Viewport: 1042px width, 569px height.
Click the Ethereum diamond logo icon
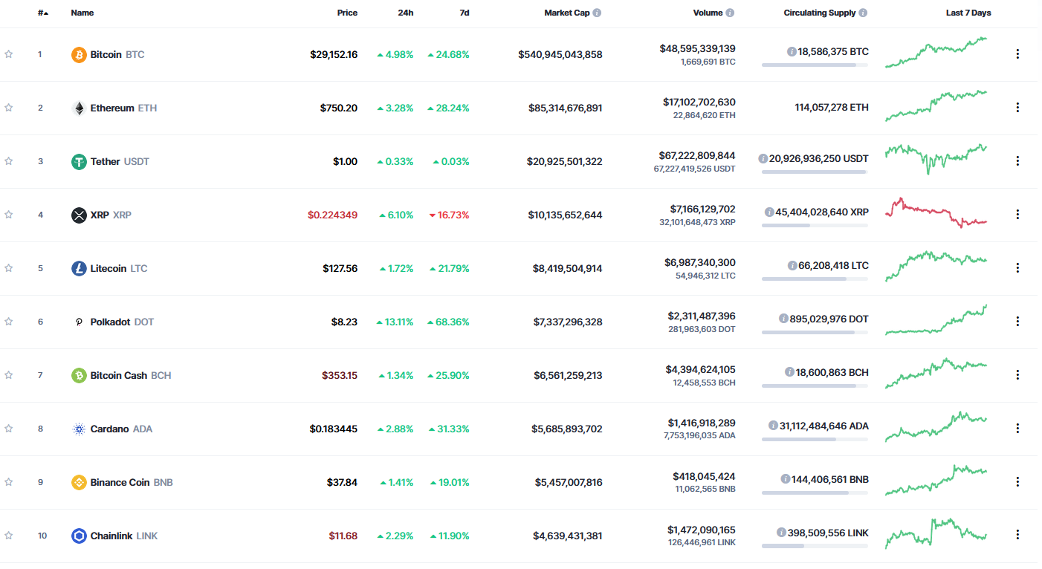tap(79, 108)
